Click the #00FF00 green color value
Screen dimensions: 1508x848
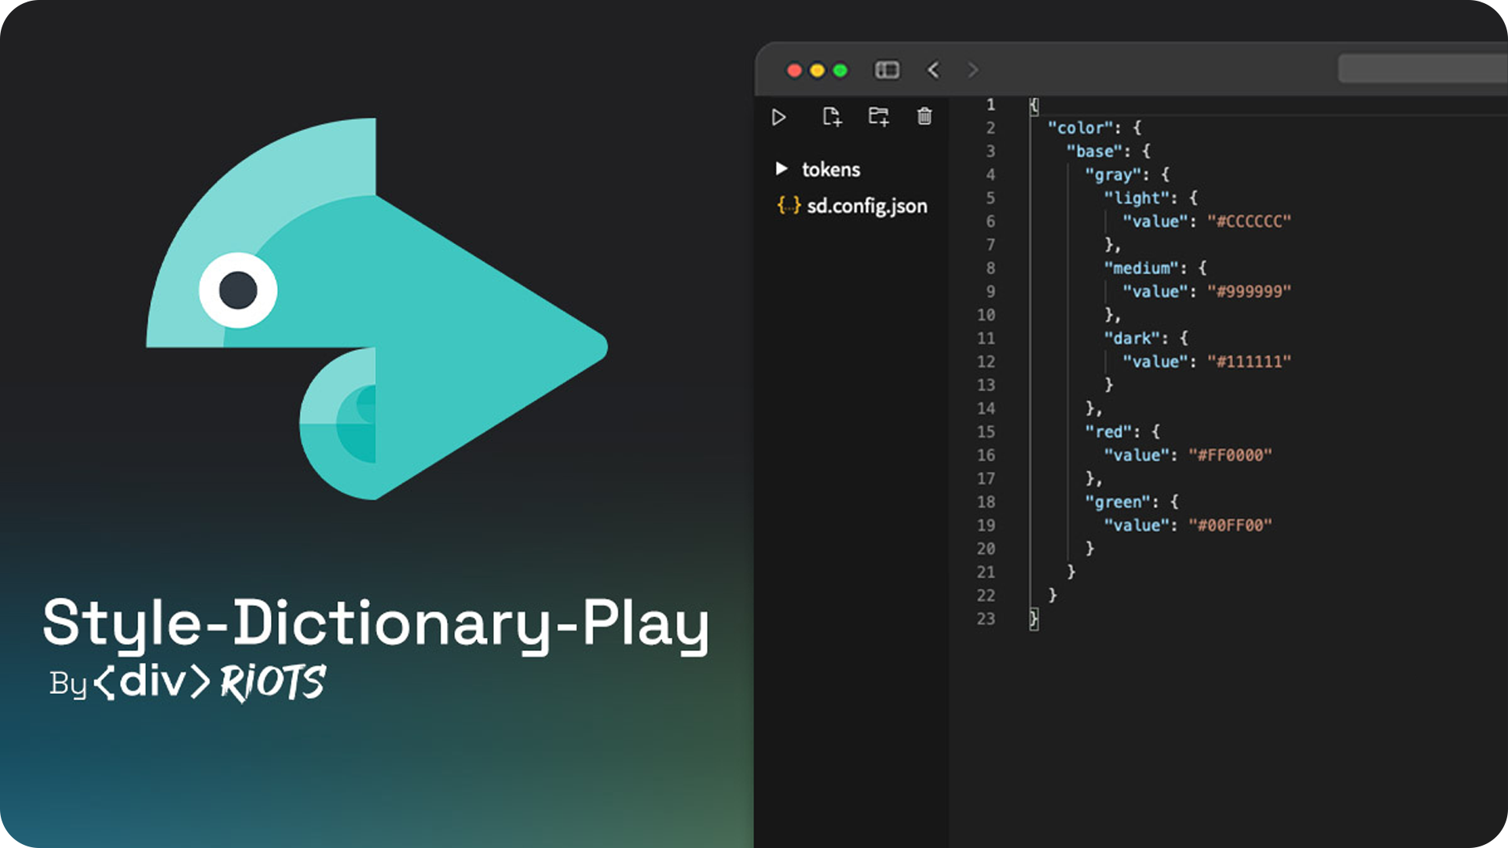[x=1232, y=525]
